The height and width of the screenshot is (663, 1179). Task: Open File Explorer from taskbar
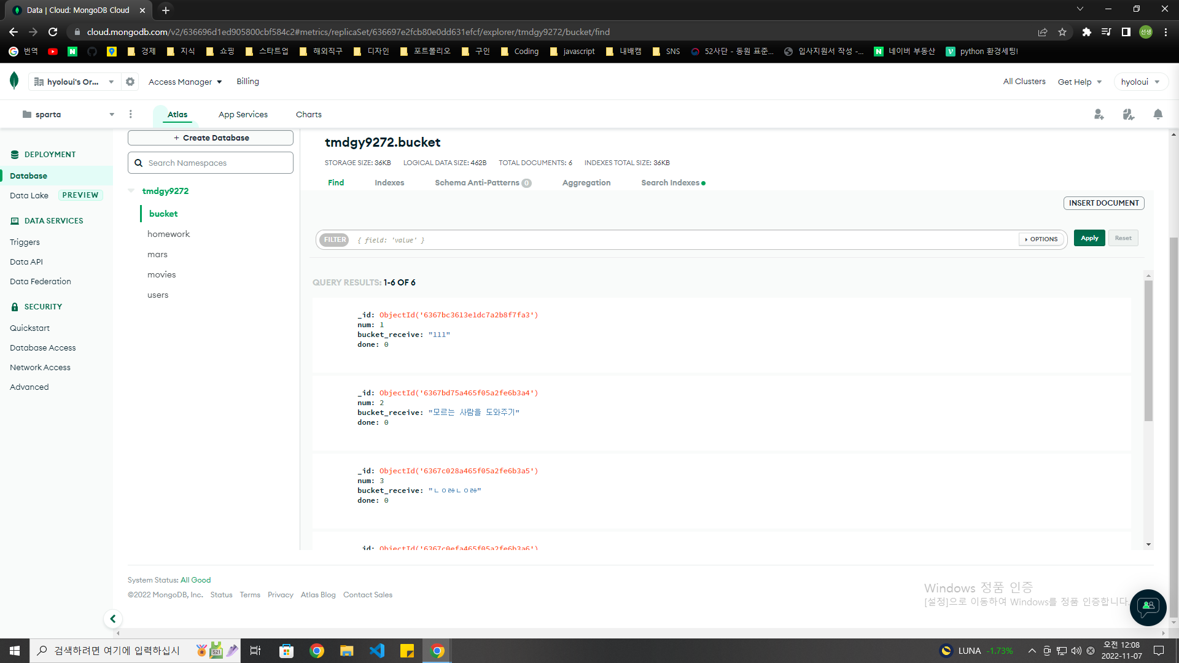point(347,651)
